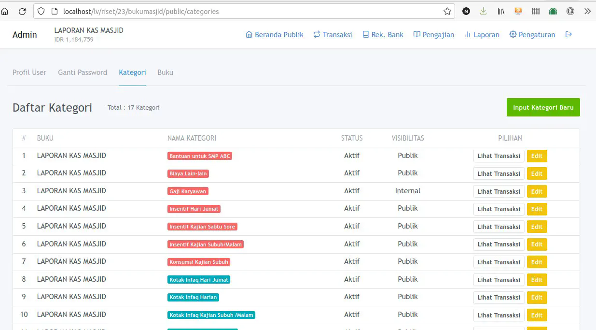
Task: Open the Firefox library icon
Action: (x=501, y=11)
